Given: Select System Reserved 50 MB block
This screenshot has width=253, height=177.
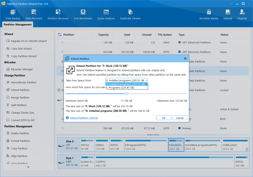Looking at the screenshot, I should point(87,162).
